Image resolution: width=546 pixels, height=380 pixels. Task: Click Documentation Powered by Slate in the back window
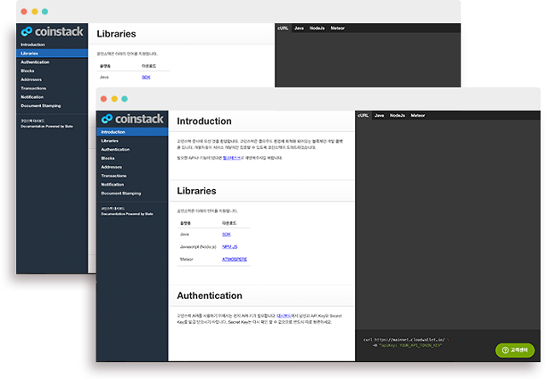pyautogui.click(x=47, y=127)
